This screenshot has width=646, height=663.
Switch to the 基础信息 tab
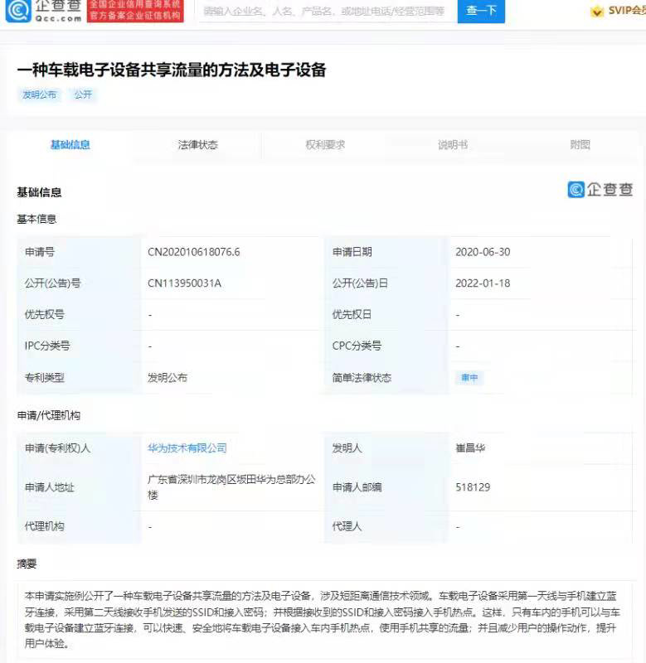click(x=70, y=145)
